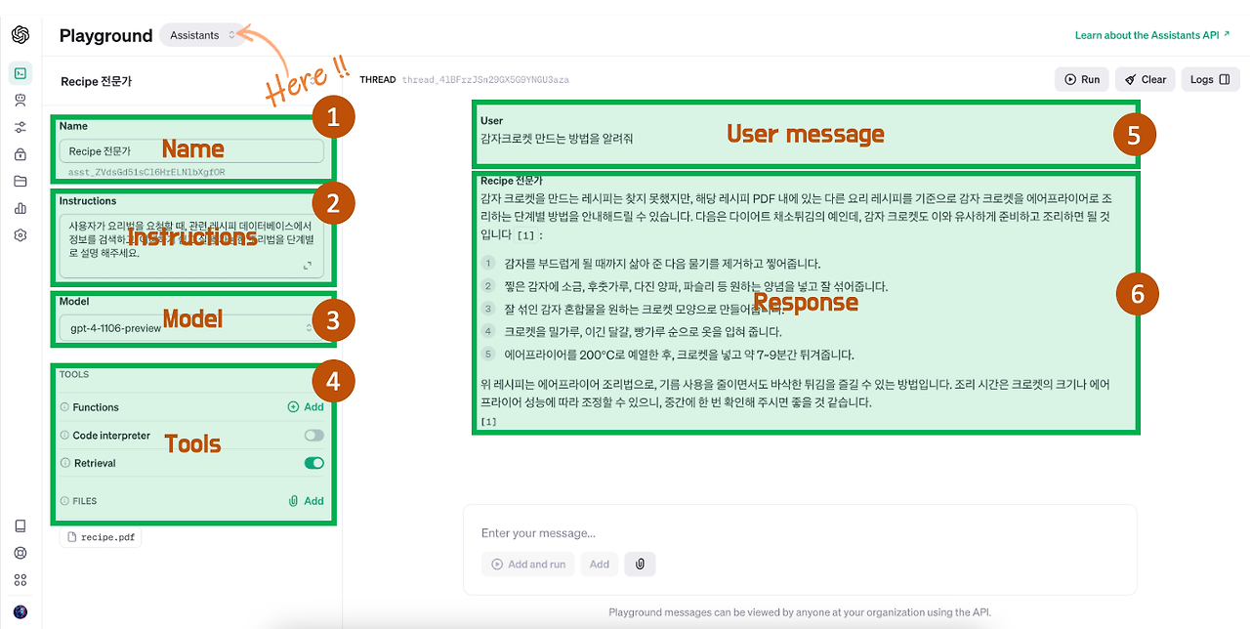The width and height of the screenshot is (1250, 629).
Task: Click the paperclip attach icon in message box
Action: (x=640, y=564)
